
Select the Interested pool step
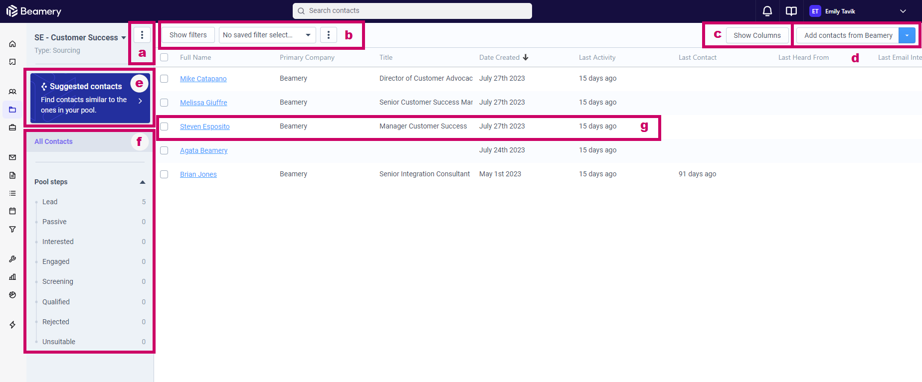58,242
